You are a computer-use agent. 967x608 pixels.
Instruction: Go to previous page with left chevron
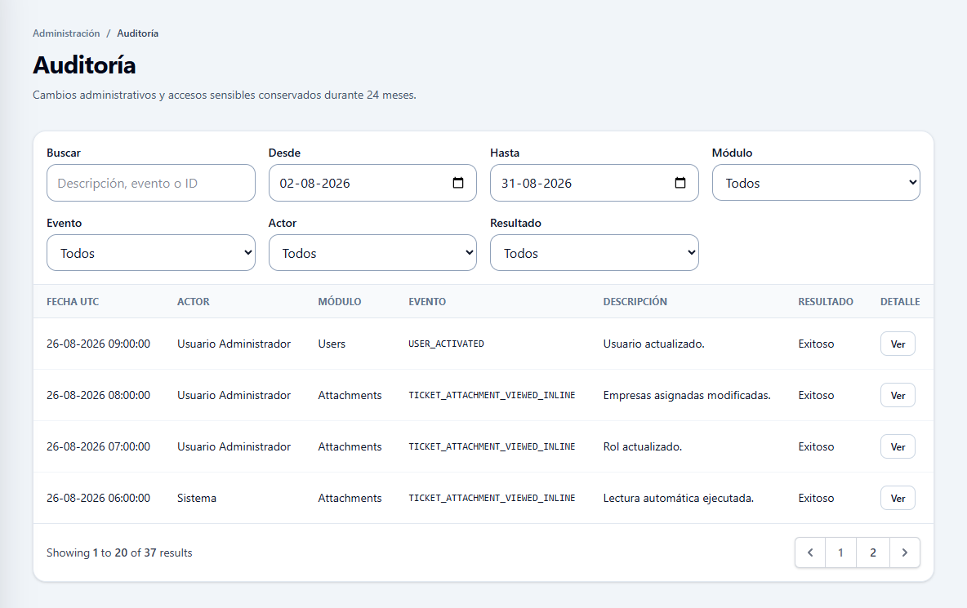point(810,553)
